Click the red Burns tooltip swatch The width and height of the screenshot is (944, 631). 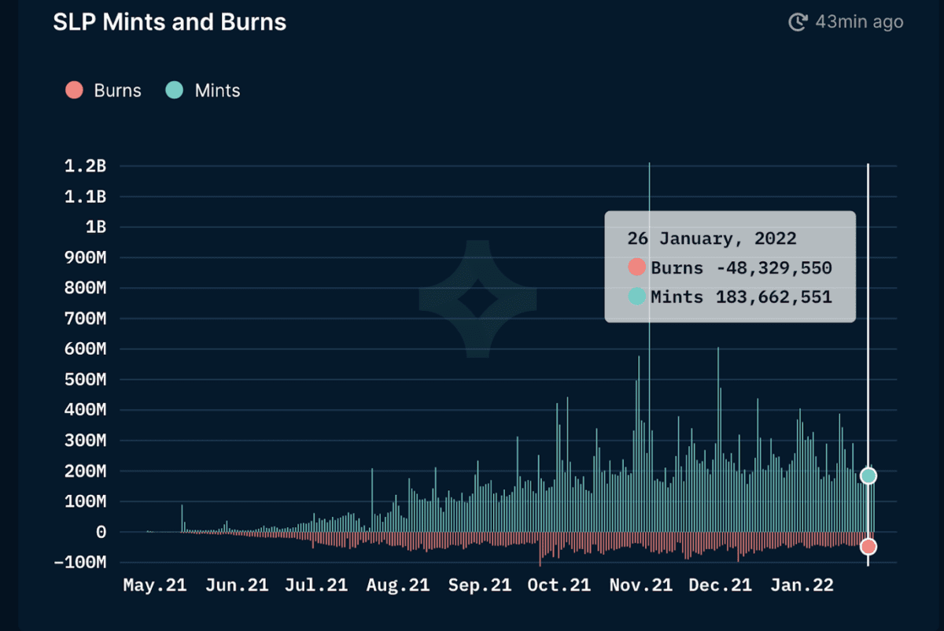(637, 268)
